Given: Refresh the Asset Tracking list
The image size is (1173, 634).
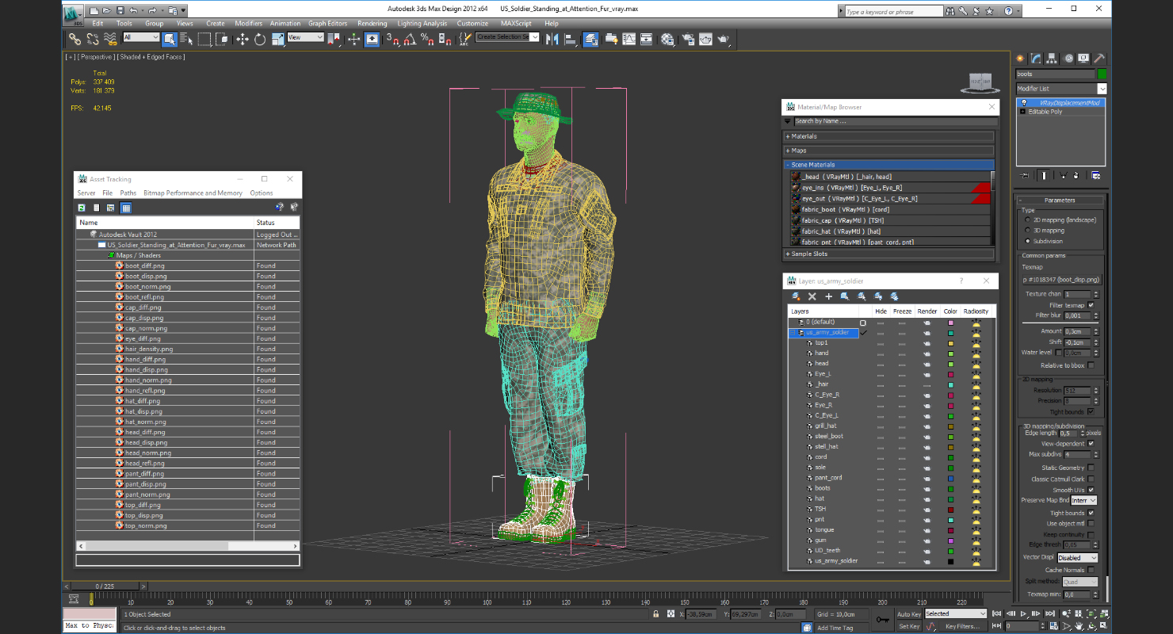Looking at the screenshot, I should pyautogui.click(x=82, y=208).
